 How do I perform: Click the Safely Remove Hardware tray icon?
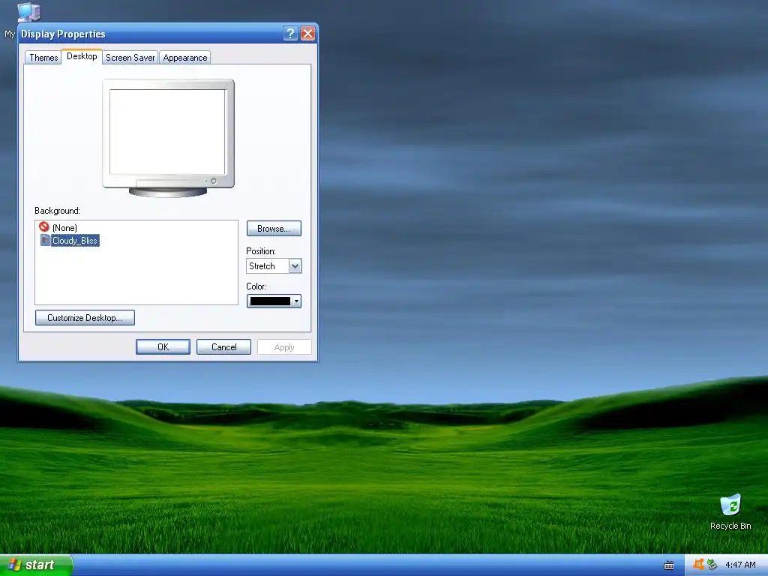pyautogui.click(x=712, y=565)
